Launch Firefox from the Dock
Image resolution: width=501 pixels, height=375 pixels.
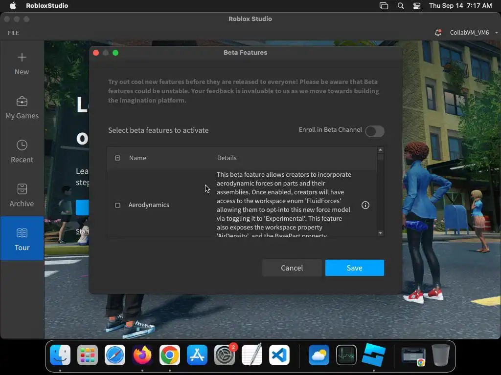click(142, 355)
